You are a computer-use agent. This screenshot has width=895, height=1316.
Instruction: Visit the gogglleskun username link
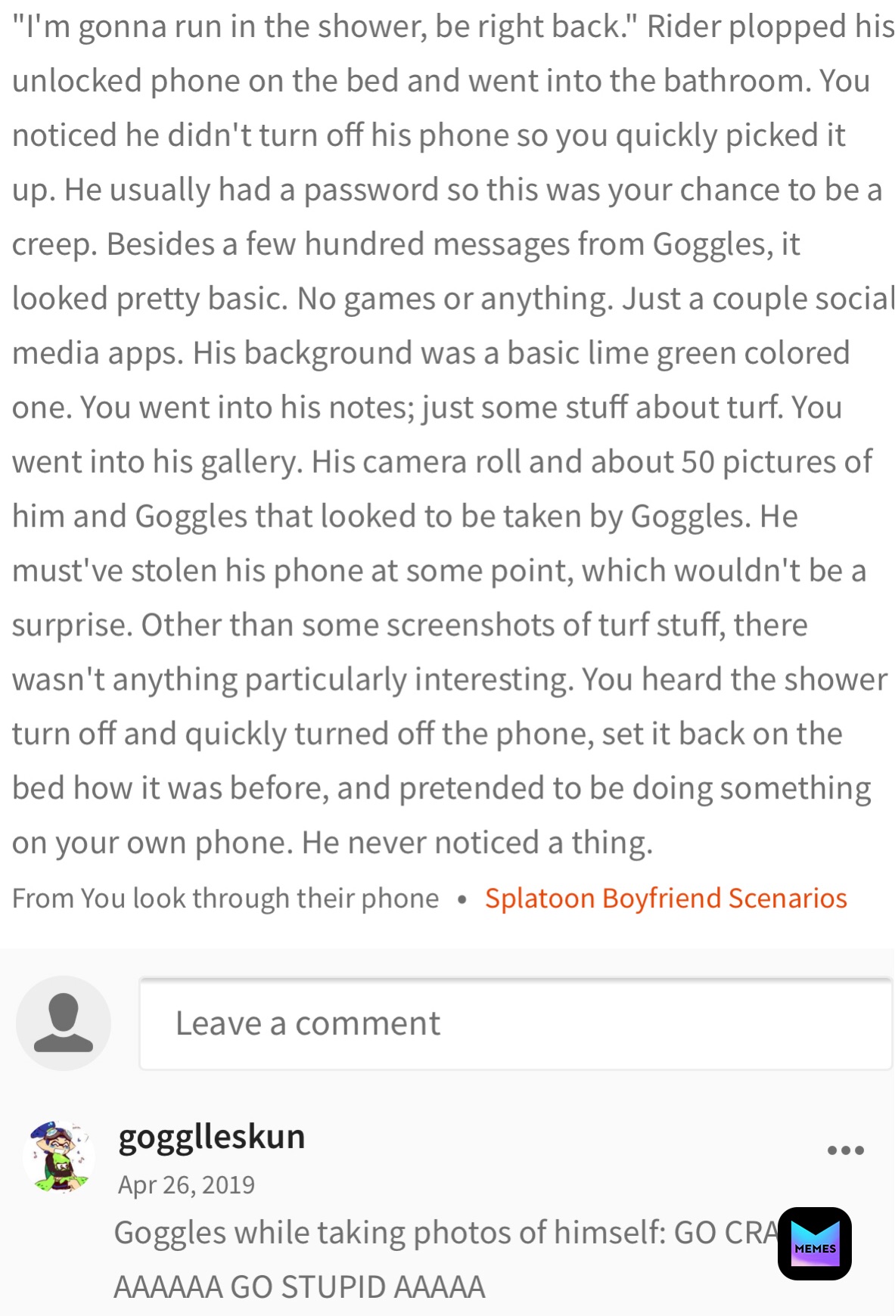(212, 1137)
